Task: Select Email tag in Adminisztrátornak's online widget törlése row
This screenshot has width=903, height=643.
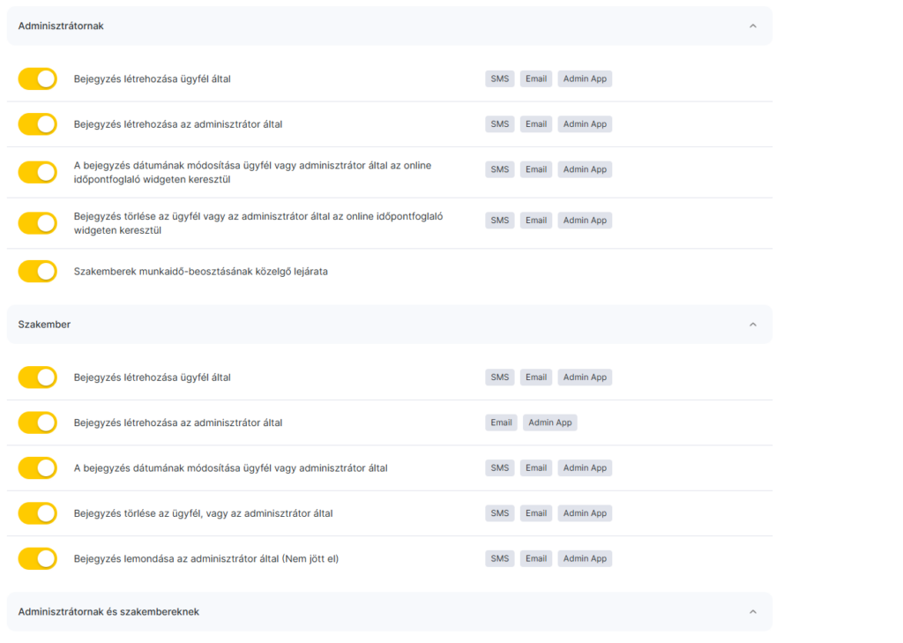Action: click(x=536, y=221)
